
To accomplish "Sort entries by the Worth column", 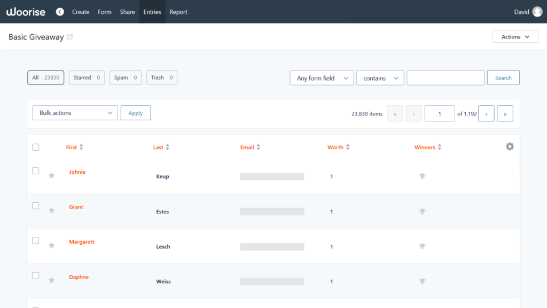I will 348,147.
